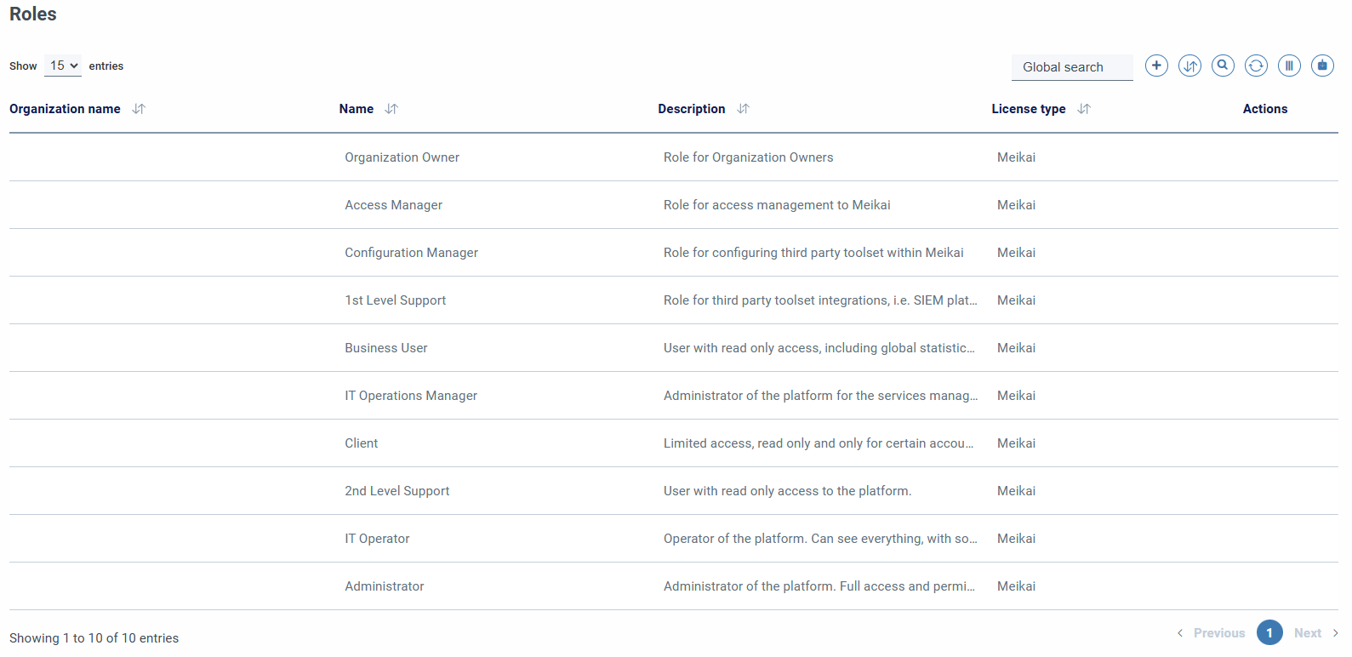Viewport: 1352px width, 657px height.
Task: Click 'Role for Organization Owners' description
Action: pos(748,157)
